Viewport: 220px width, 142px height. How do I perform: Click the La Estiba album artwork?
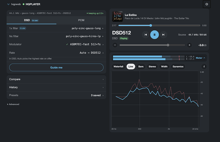pyautogui.click(x=117, y=16)
